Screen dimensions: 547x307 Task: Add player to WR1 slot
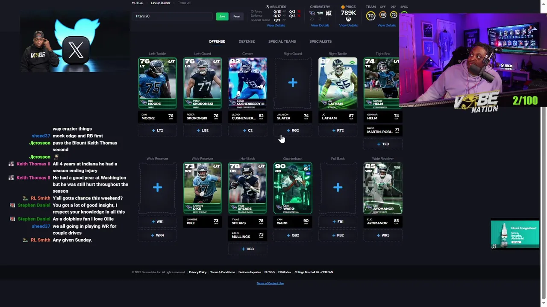point(157,222)
